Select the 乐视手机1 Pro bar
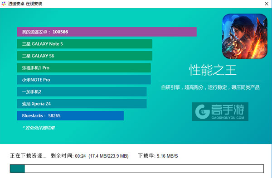Image resolution: width=272 pixels, height=178 pixels. click(x=84, y=68)
